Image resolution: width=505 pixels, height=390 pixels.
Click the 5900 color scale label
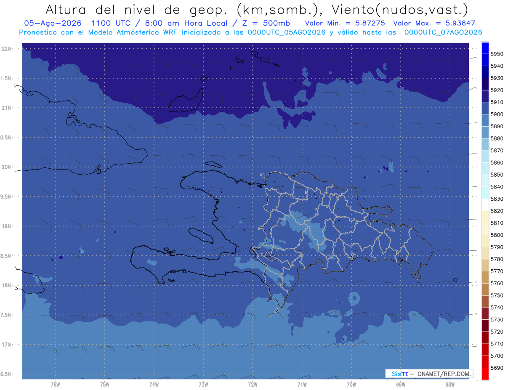coord(497,114)
